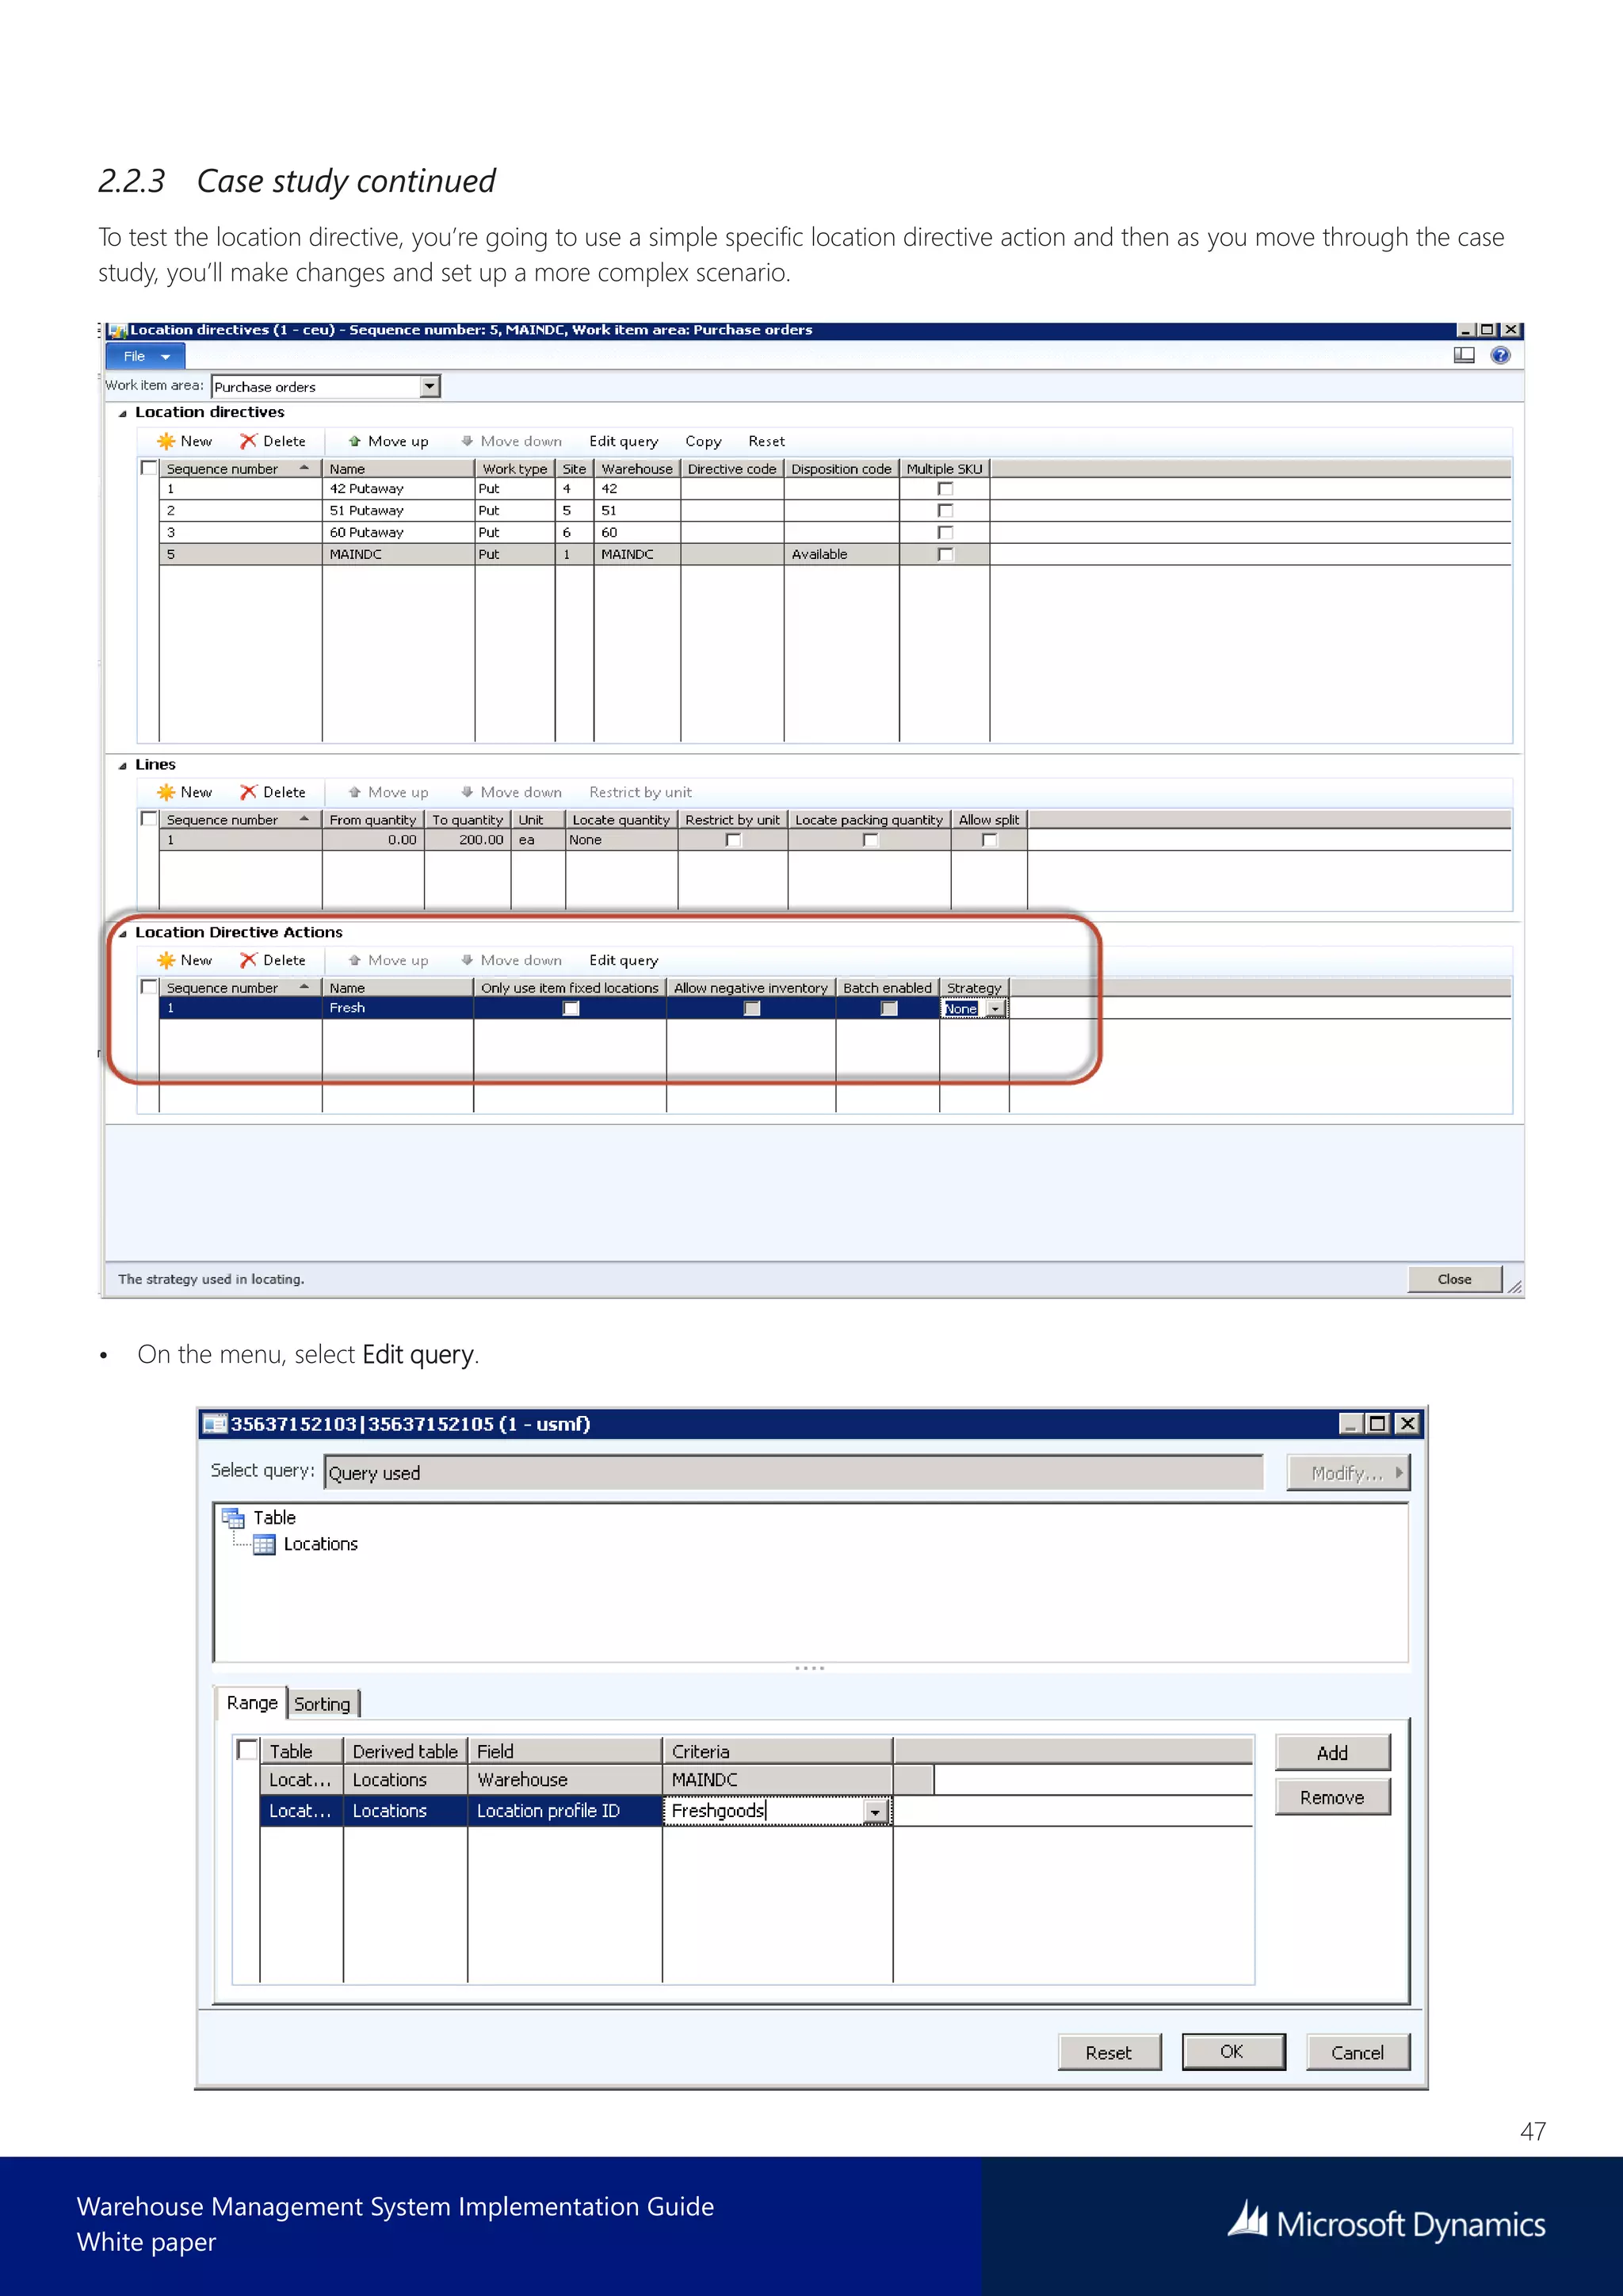Click Edit query in Location Directive Actions
Viewport: 1623px width, 2296px height.
click(x=624, y=960)
